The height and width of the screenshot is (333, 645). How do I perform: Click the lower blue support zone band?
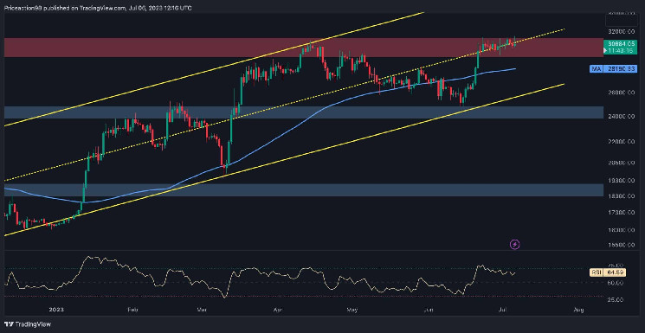point(304,190)
